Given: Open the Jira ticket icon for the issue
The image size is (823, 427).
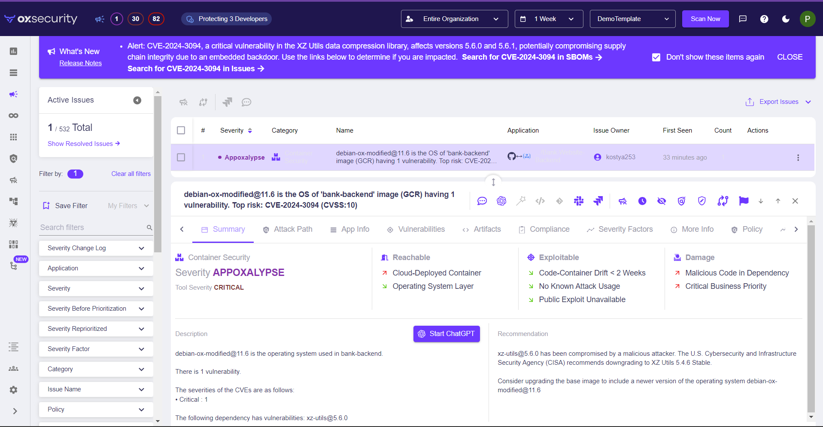Looking at the screenshot, I should (x=598, y=201).
